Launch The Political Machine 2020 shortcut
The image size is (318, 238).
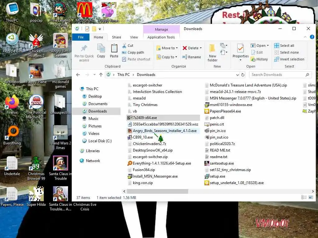[x=36, y=107]
